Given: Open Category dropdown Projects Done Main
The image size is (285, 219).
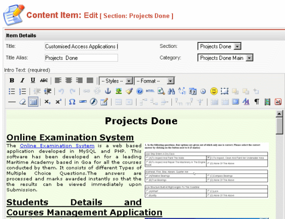Looking at the screenshot, I should [x=225, y=58].
